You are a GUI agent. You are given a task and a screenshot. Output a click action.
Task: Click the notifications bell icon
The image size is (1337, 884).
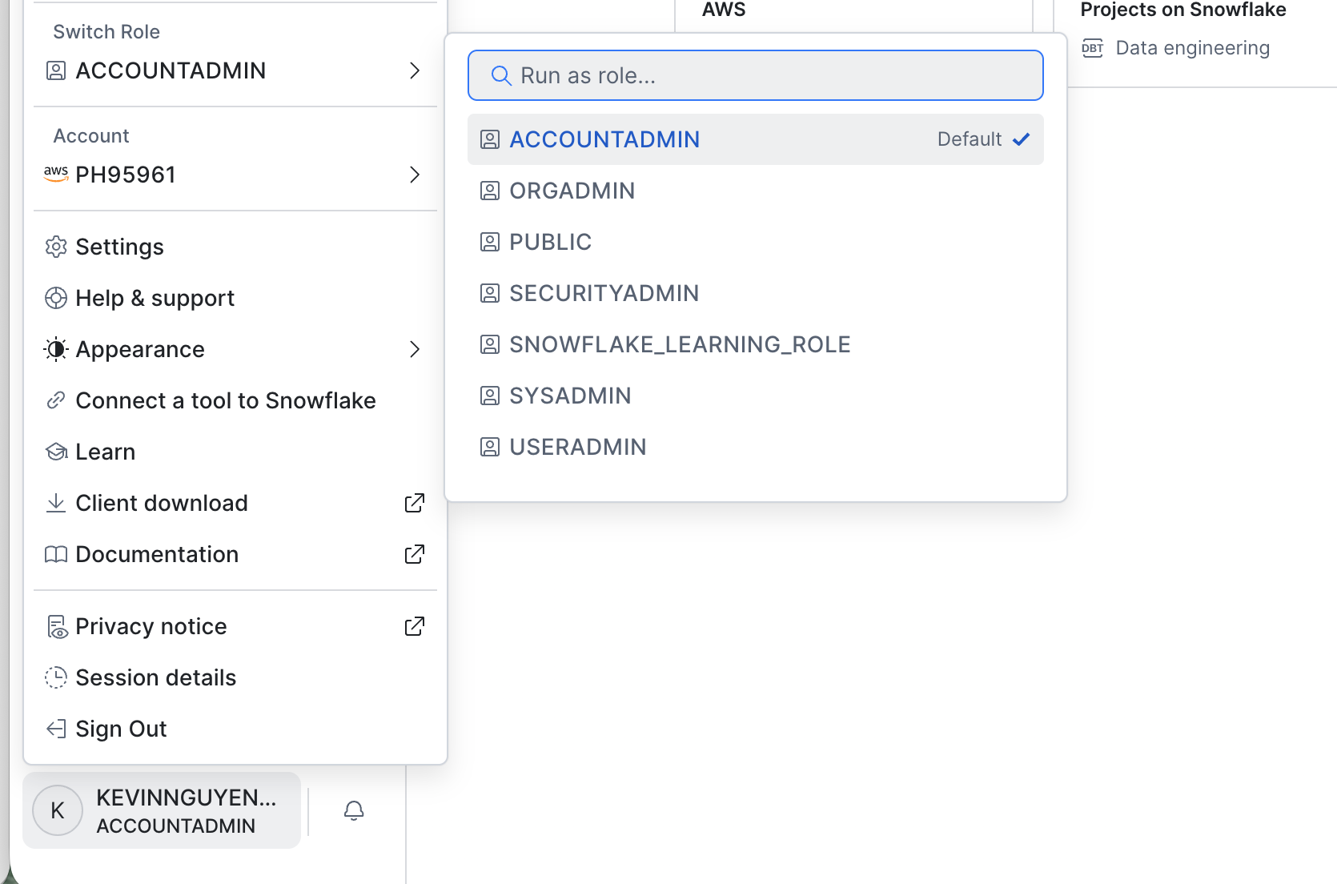click(354, 810)
